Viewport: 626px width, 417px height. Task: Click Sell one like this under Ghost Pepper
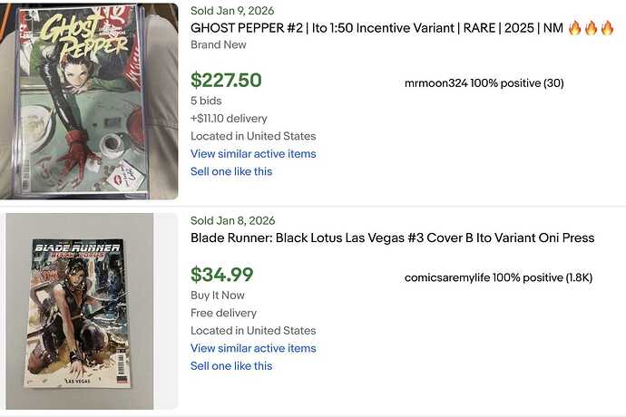[x=231, y=171]
